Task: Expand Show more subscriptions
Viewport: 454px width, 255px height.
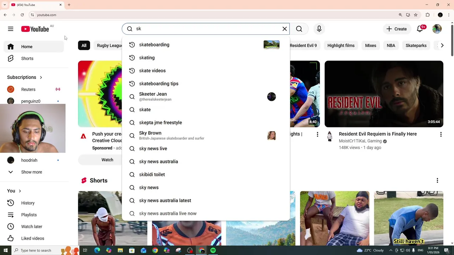Action: point(34,172)
